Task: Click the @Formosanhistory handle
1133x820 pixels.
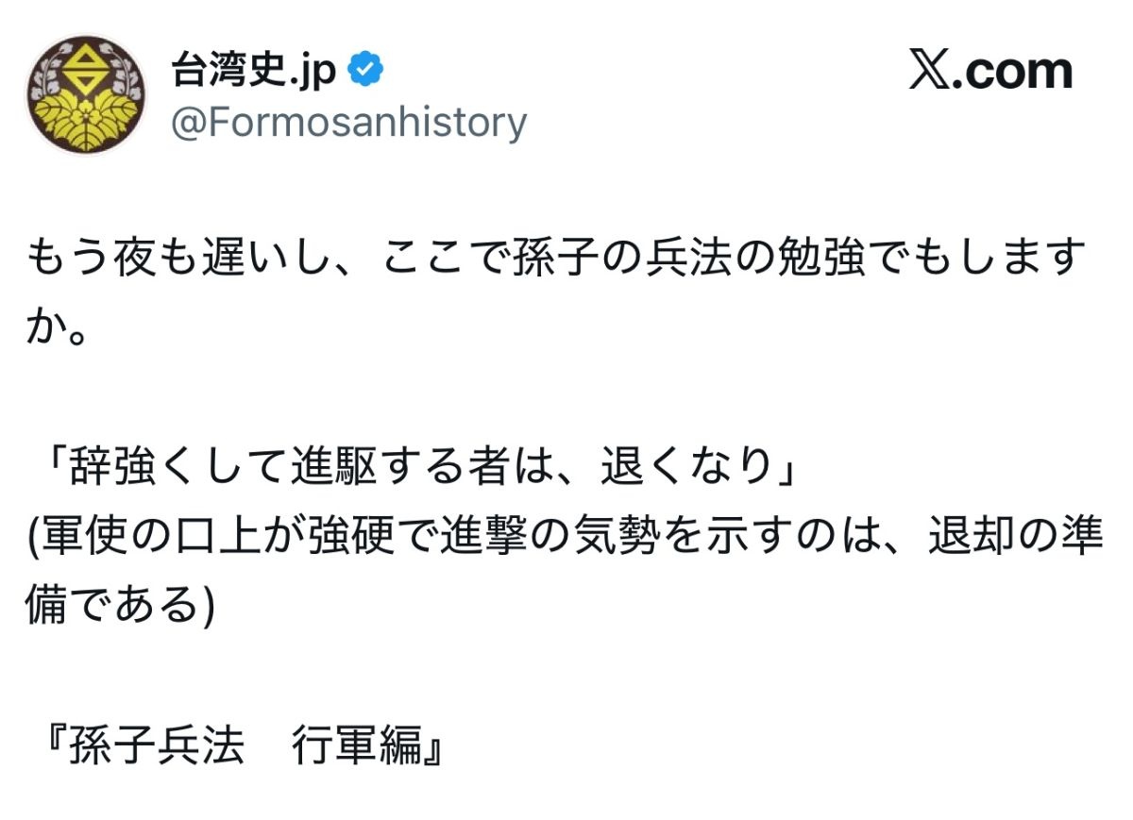Action: tap(348, 123)
